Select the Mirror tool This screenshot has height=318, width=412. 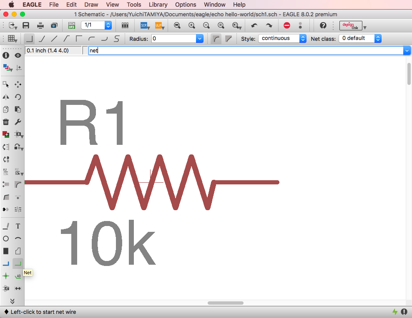[6, 97]
